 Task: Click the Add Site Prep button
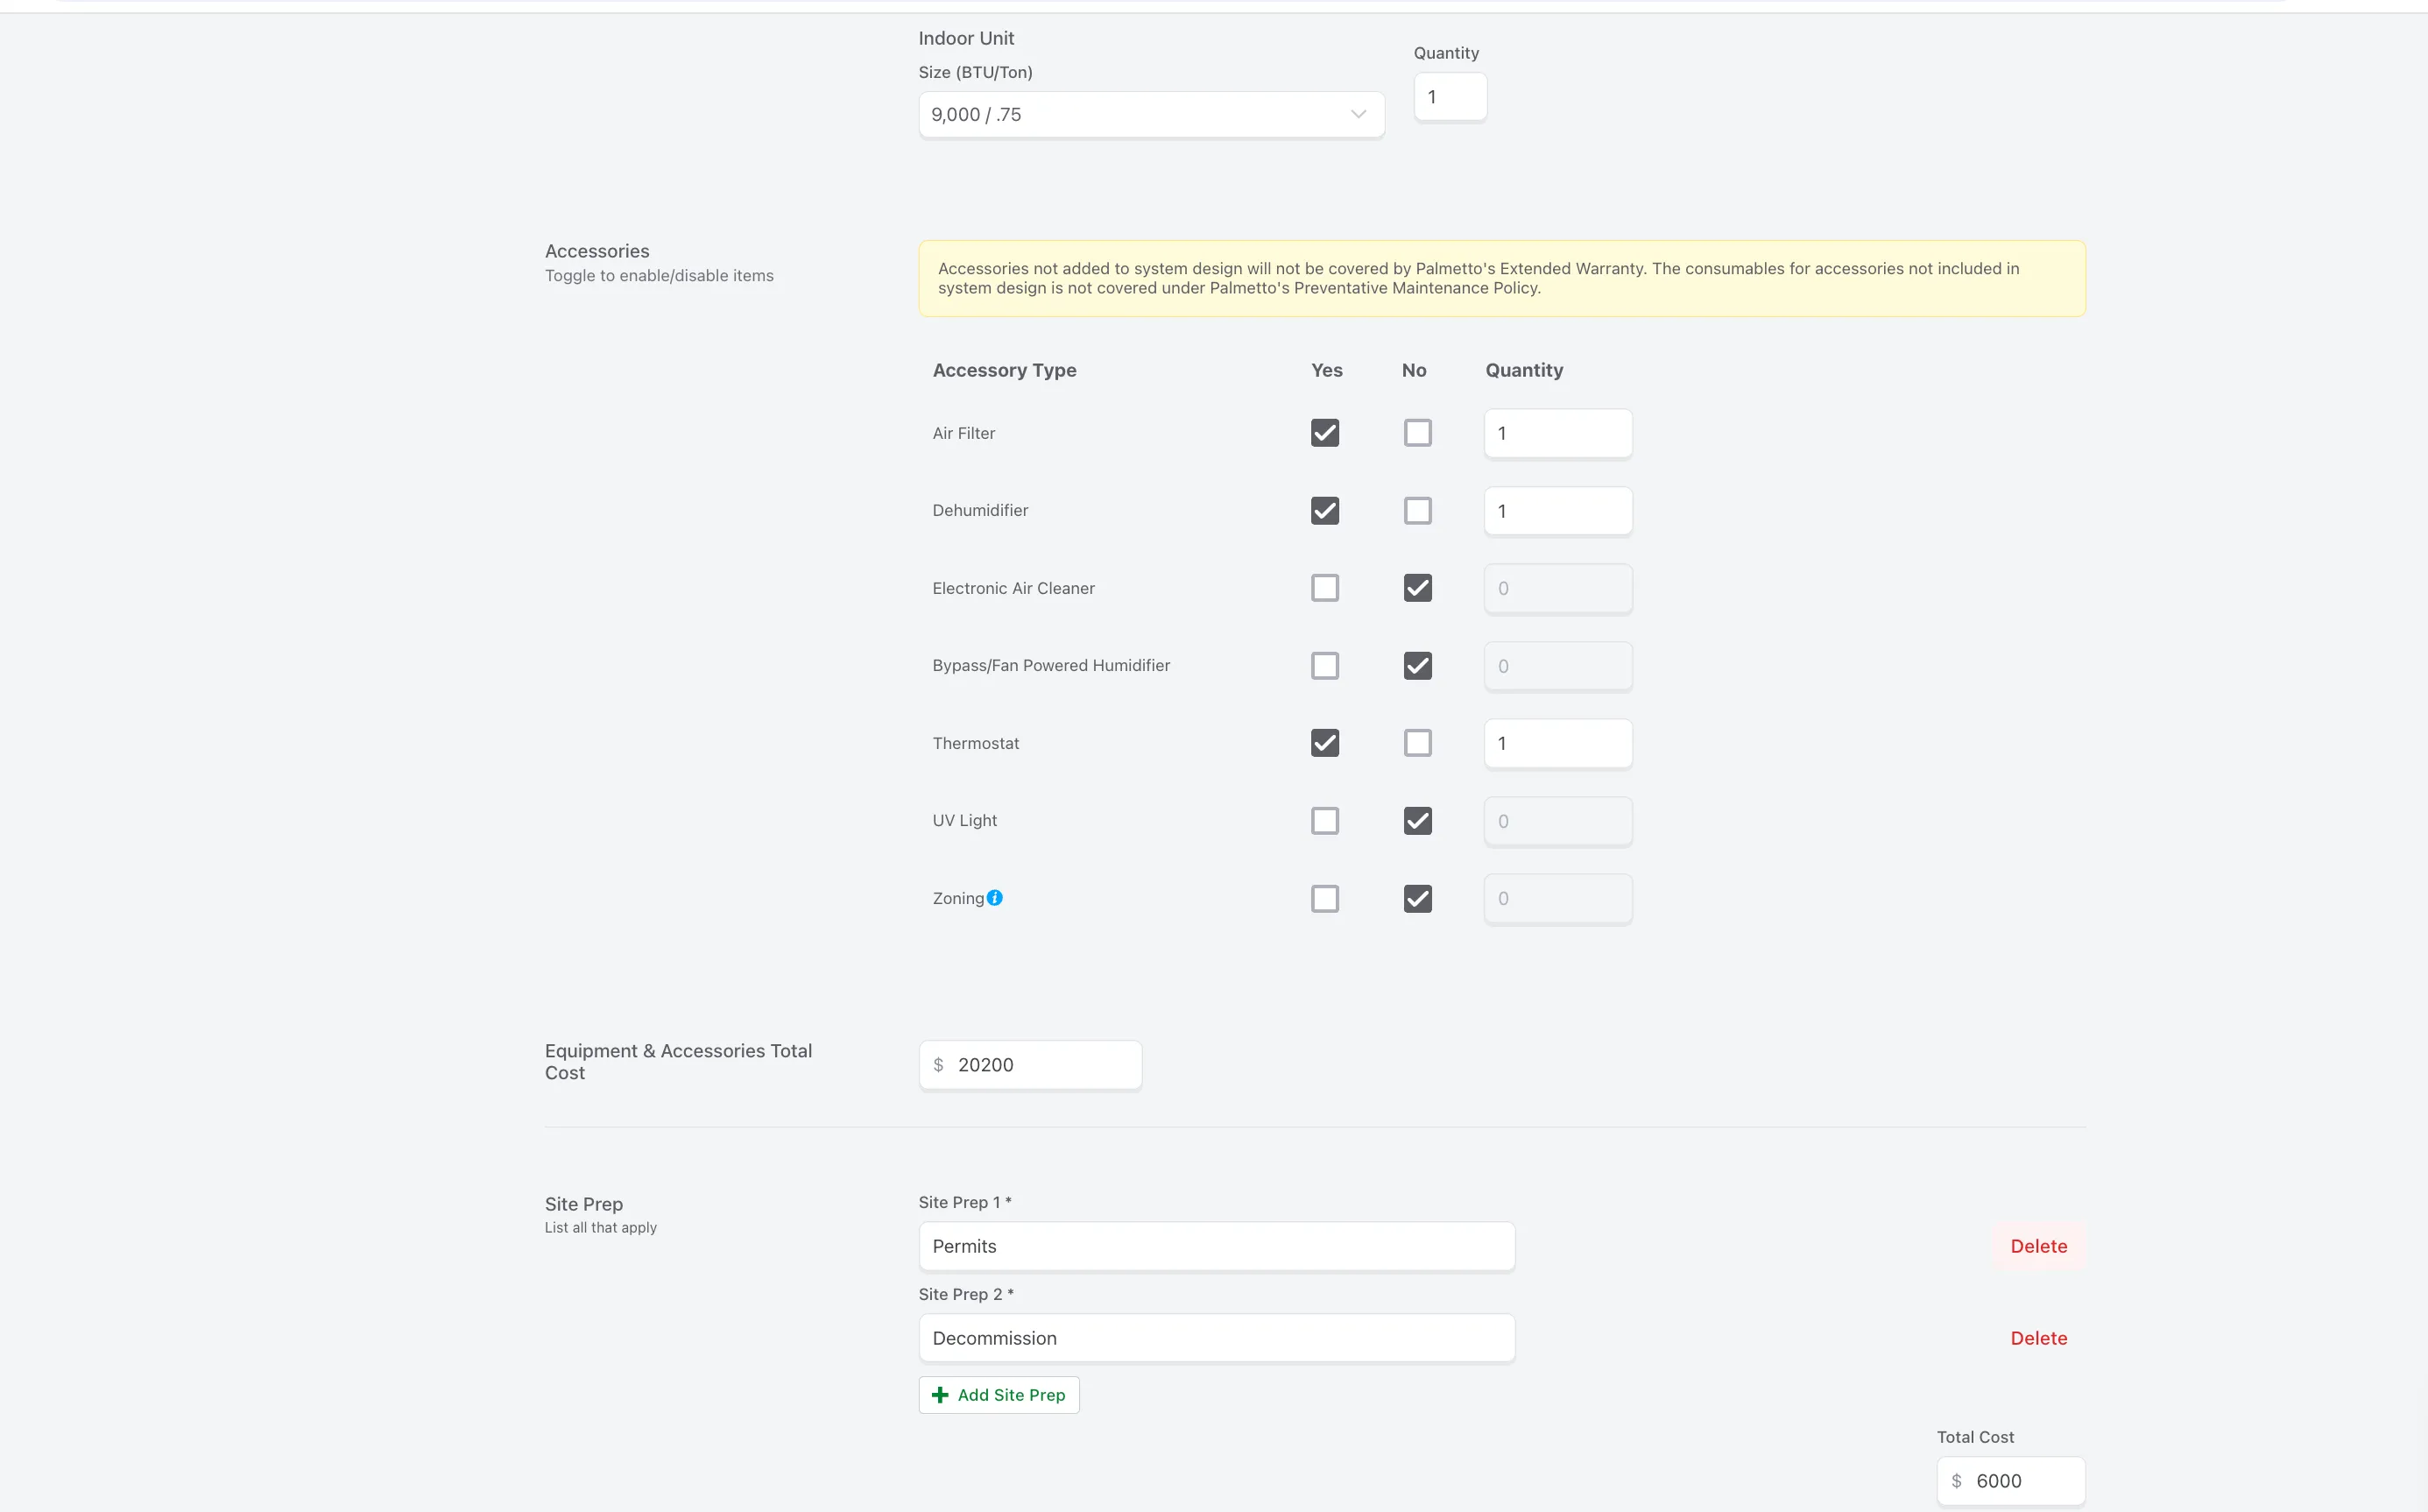999,1395
